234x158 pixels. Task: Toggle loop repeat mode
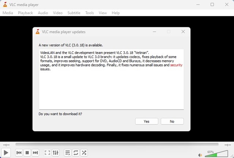pyautogui.click(x=76, y=153)
